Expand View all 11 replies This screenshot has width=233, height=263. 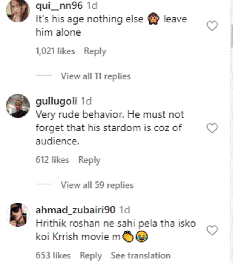pyautogui.click(x=95, y=76)
